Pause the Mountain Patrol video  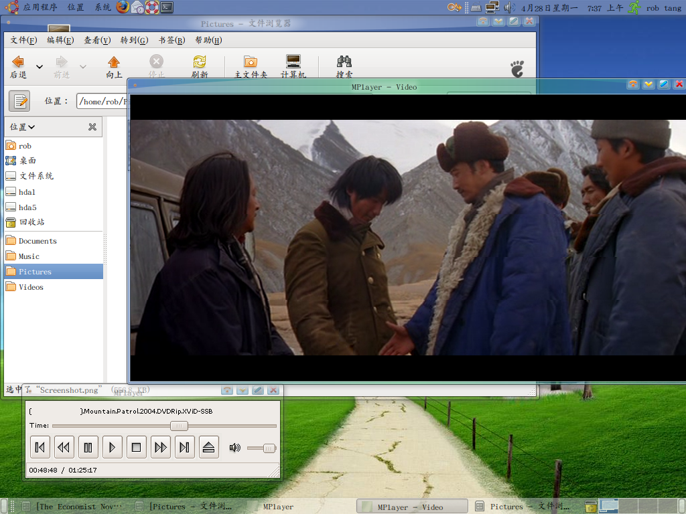(88, 447)
